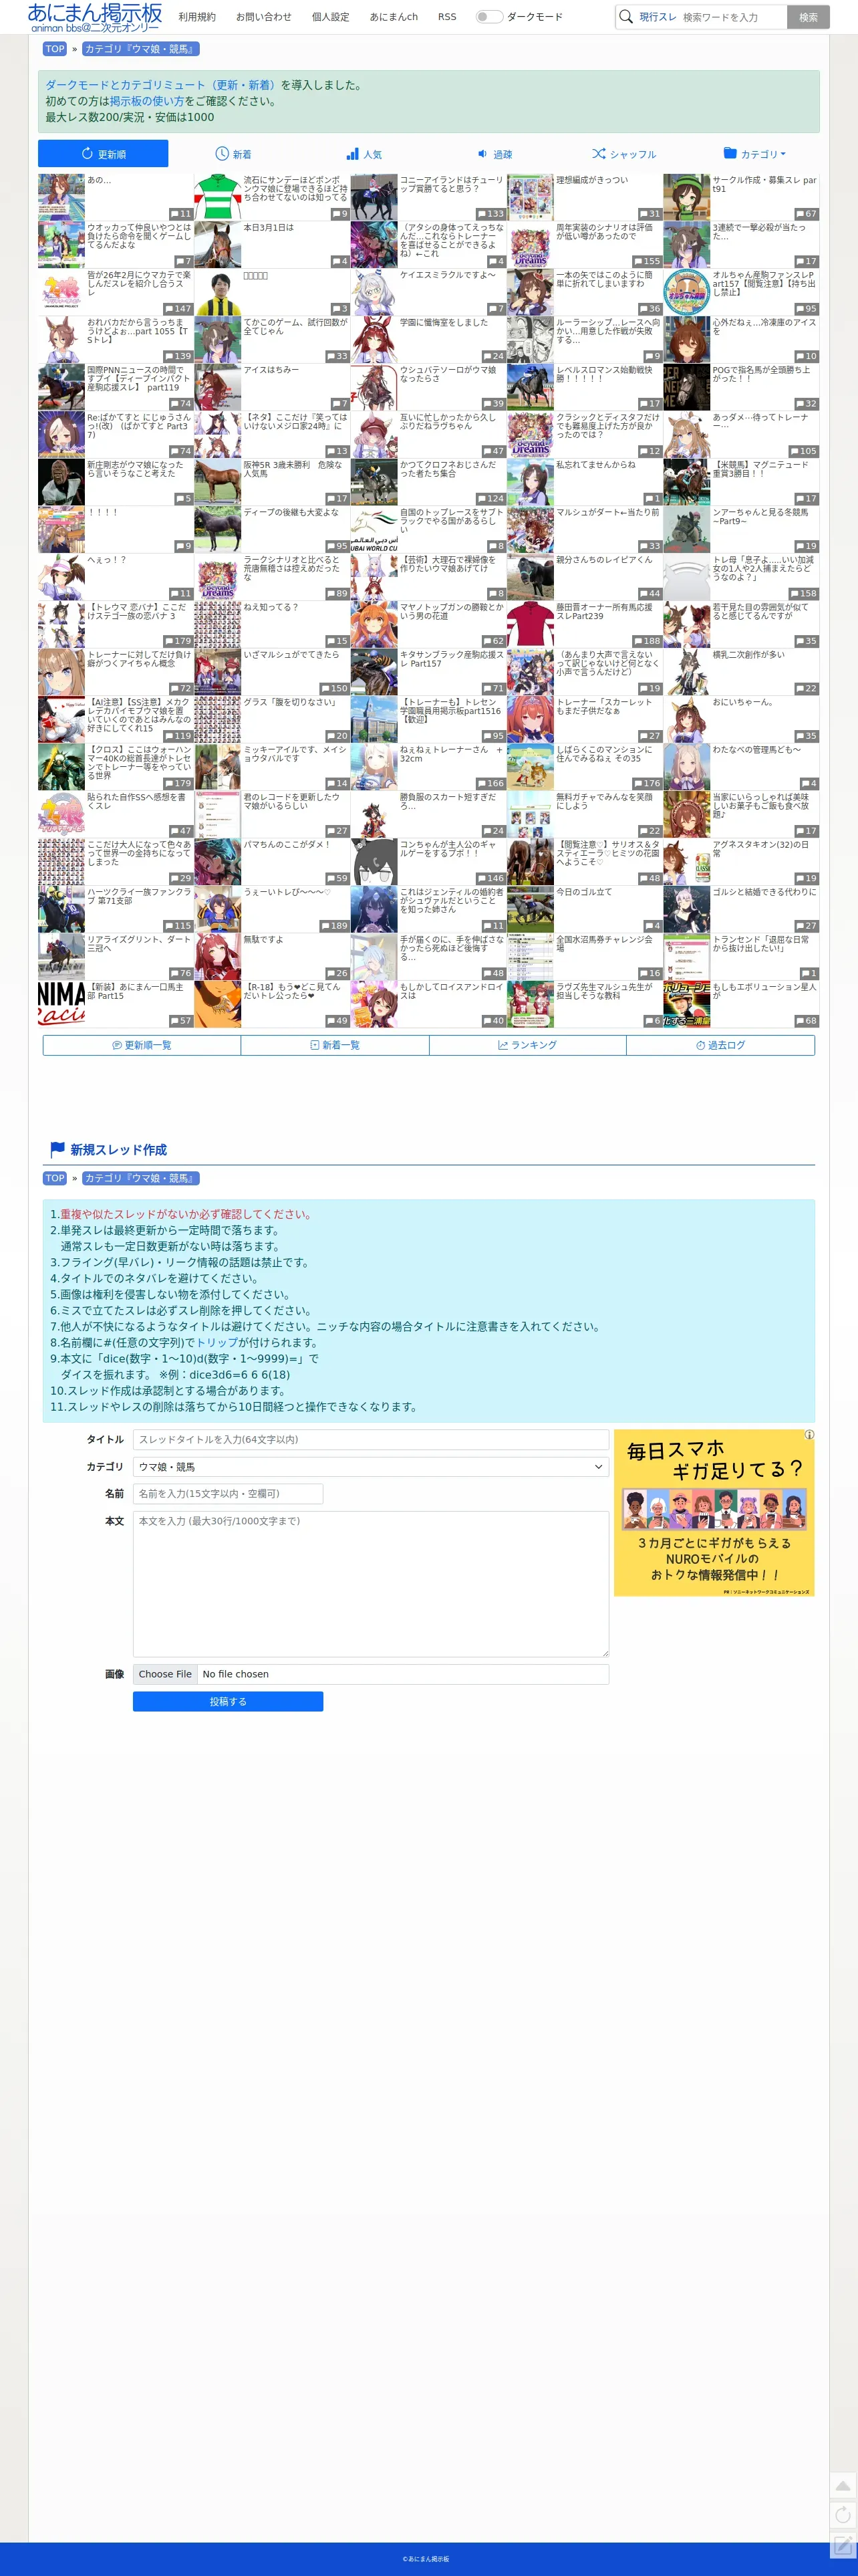Viewport: 858px width, 2576px height.
Task: Expand the カテゴリ dropdown tab
Action: [x=754, y=154]
